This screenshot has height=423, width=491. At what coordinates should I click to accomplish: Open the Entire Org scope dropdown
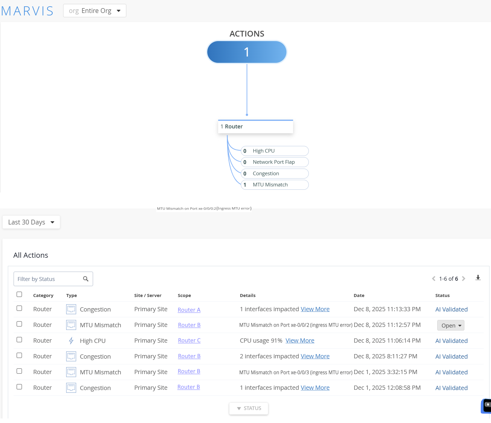click(x=95, y=11)
